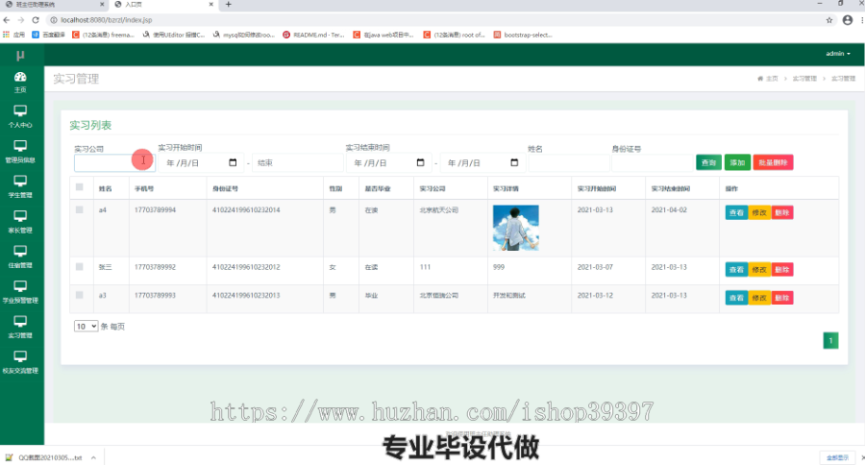Click the 结束 date text field
865x465 pixels.
[x=297, y=162]
